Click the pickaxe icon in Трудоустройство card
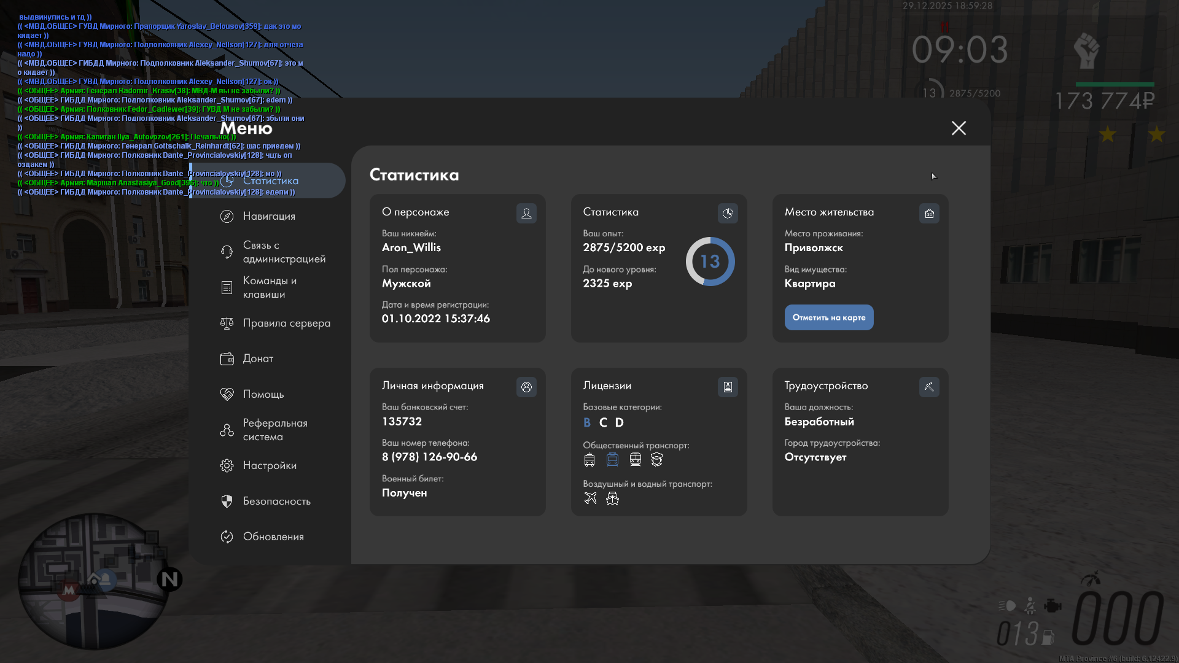 [x=929, y=387]
